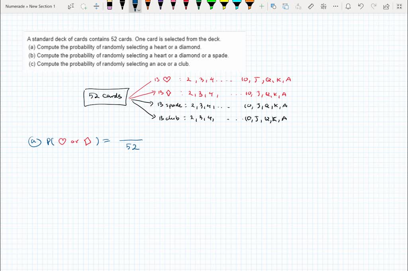
Task: Redo the undone action
Action: tap(373, 6)
